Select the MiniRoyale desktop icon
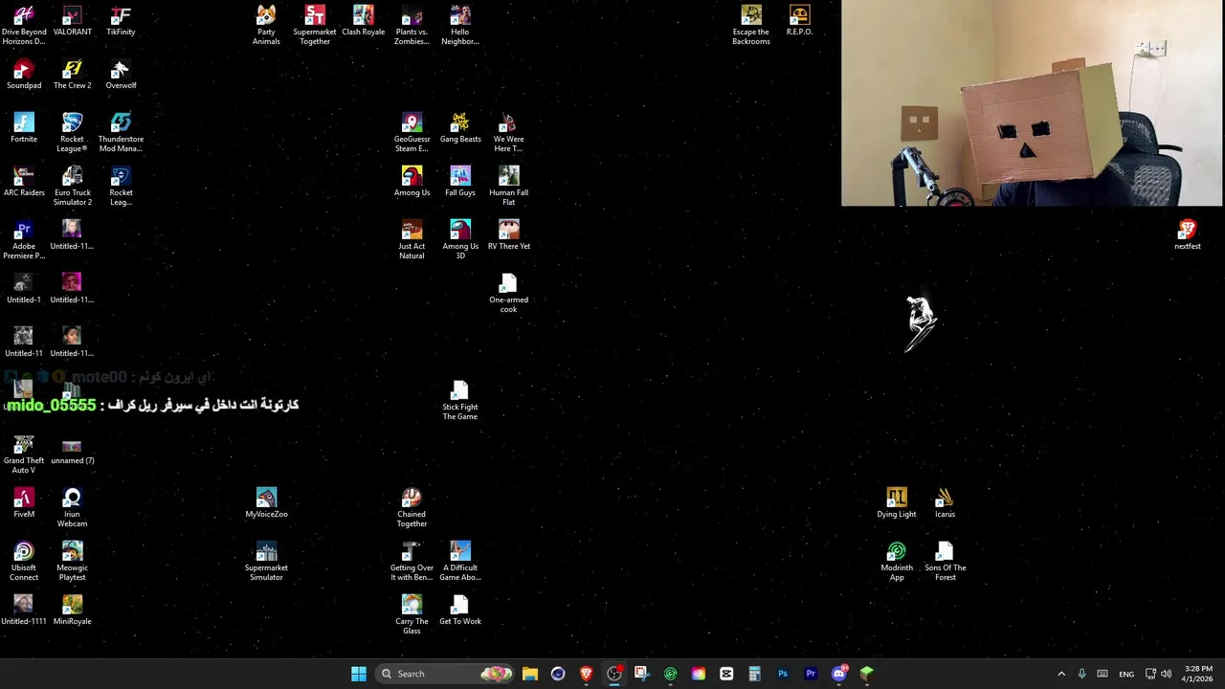This screenshot has width=1225, height=689. (x=73, y=611)
